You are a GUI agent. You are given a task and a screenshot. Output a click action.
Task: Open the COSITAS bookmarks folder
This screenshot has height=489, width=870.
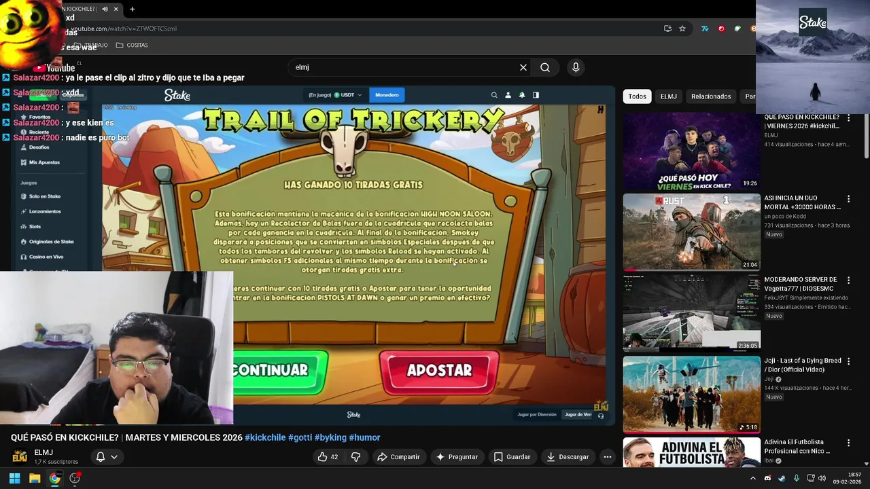click(x=132, y=45)
